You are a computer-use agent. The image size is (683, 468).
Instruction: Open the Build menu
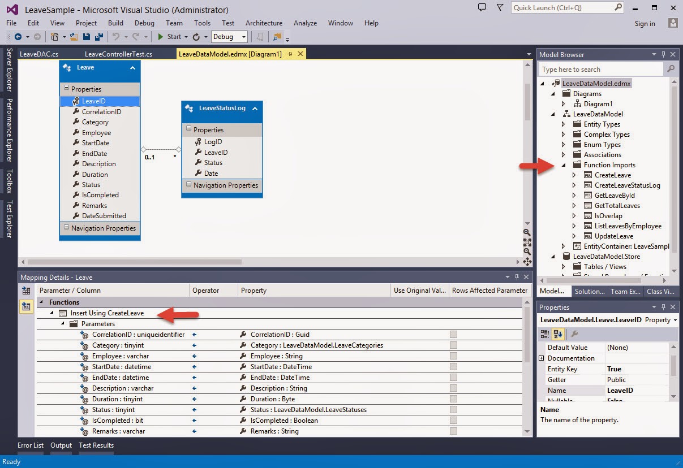[x=115, y=23]
